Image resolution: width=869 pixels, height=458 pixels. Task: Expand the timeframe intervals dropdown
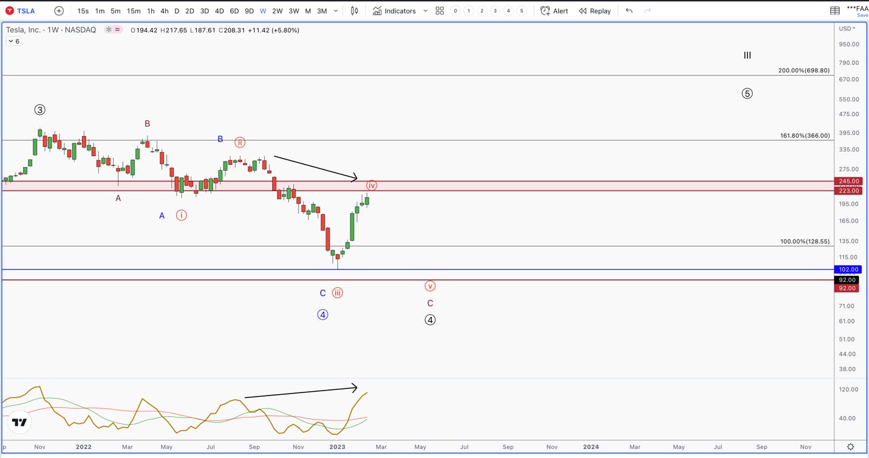[x=336, y=11]
